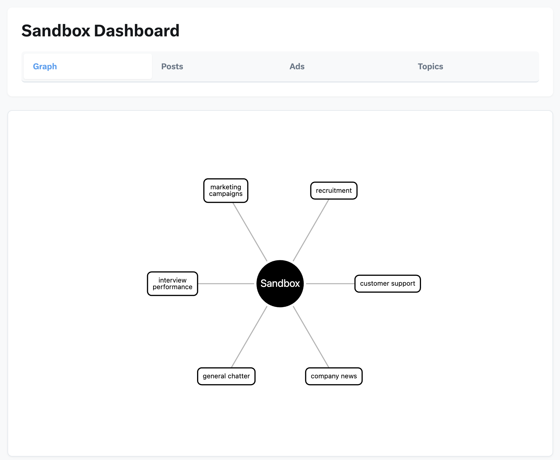The height and width of the screenshot is (460, 560).
Task: Click the central Sandbox node
Action: (x=280, y=283)
